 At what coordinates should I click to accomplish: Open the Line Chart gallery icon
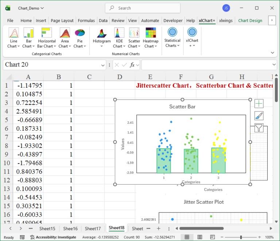pos(13,32)
